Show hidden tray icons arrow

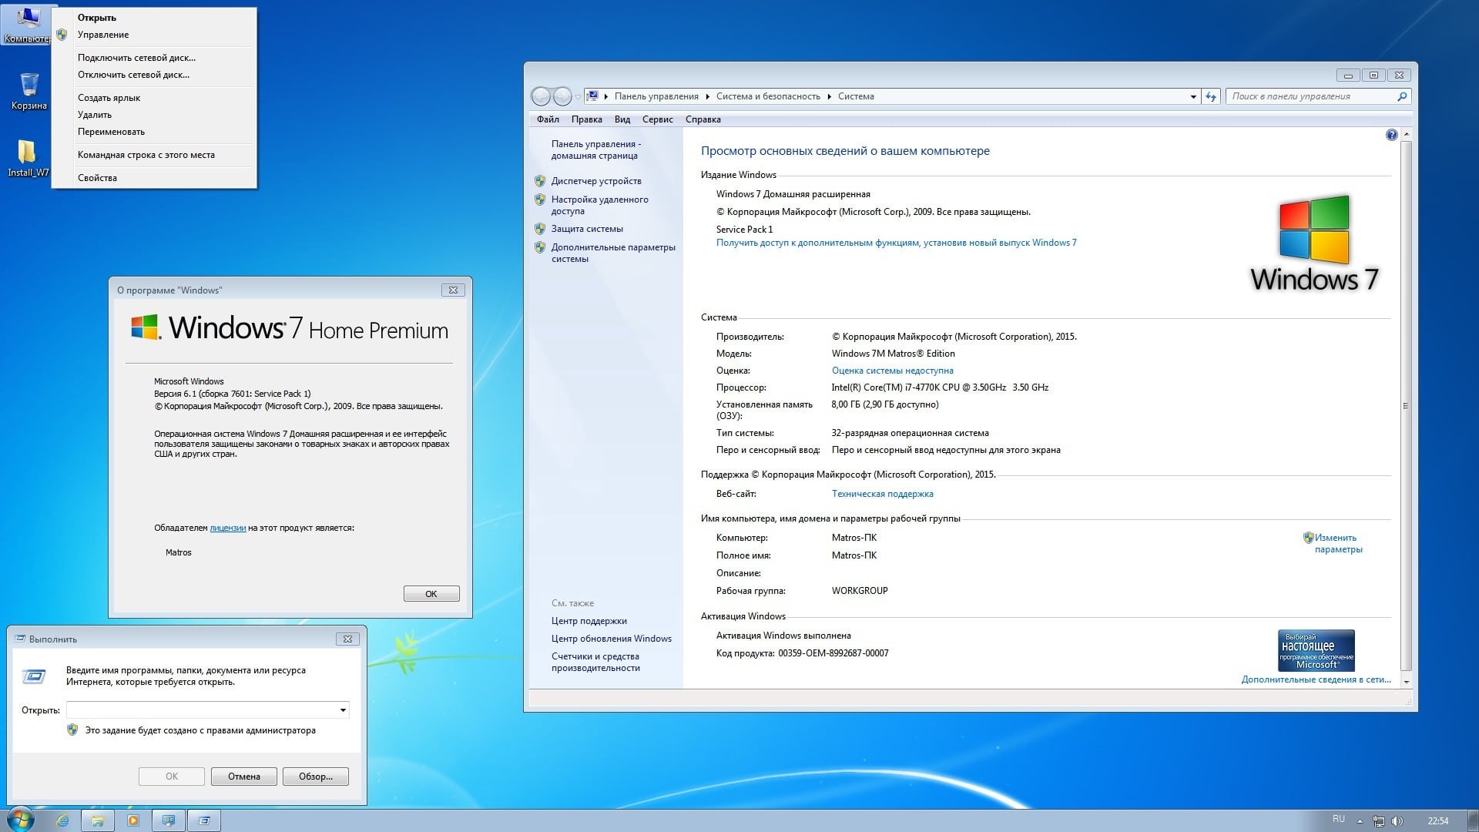pos(1360,821)
